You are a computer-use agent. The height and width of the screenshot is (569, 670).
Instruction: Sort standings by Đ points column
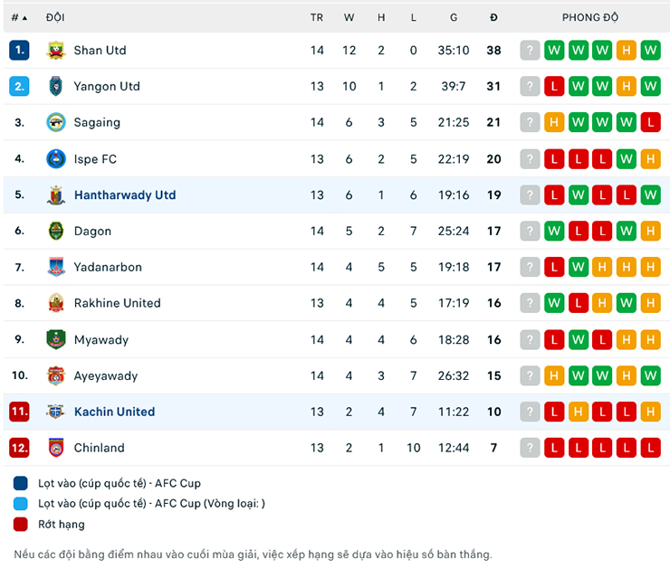[x=493, y=17]
